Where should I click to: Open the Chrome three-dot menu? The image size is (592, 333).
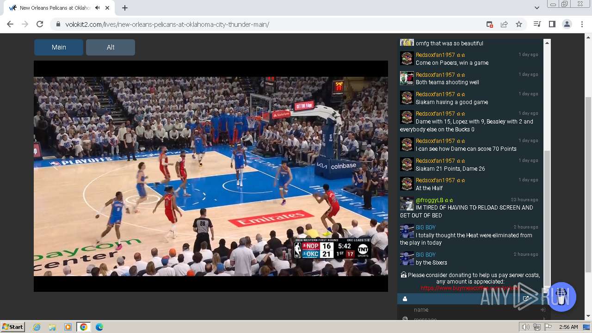582,24
